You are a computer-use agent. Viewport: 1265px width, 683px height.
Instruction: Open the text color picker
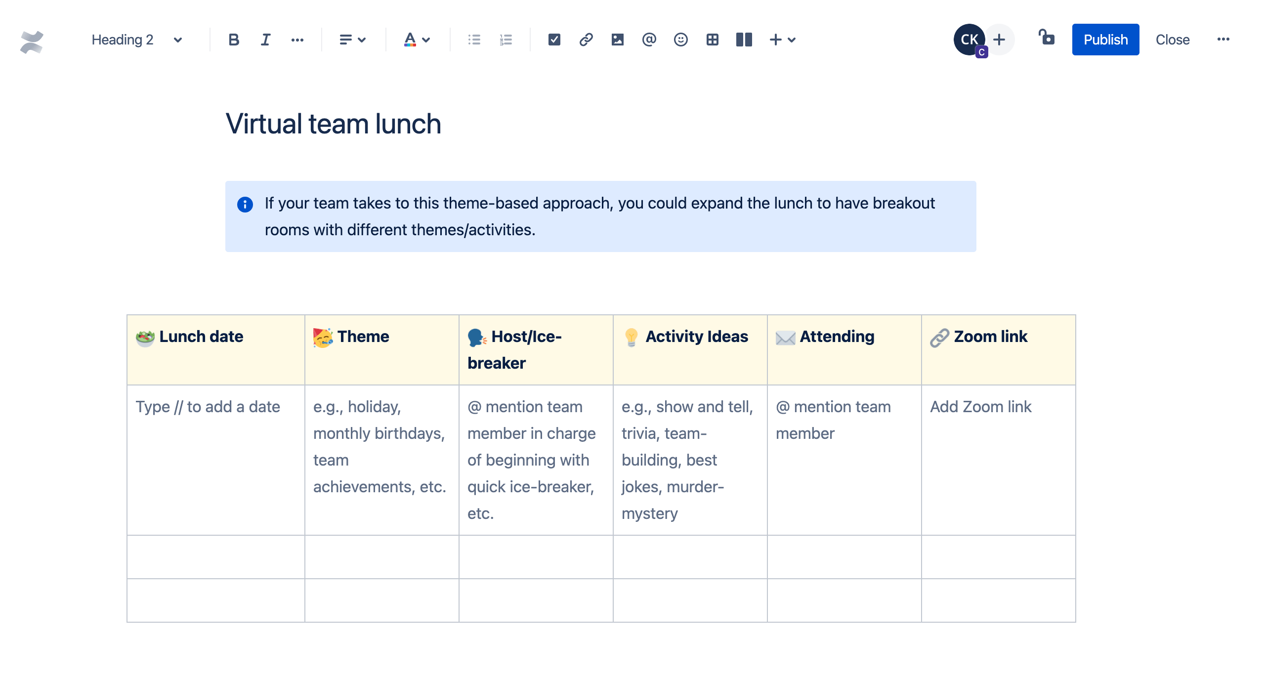(416, 40)
